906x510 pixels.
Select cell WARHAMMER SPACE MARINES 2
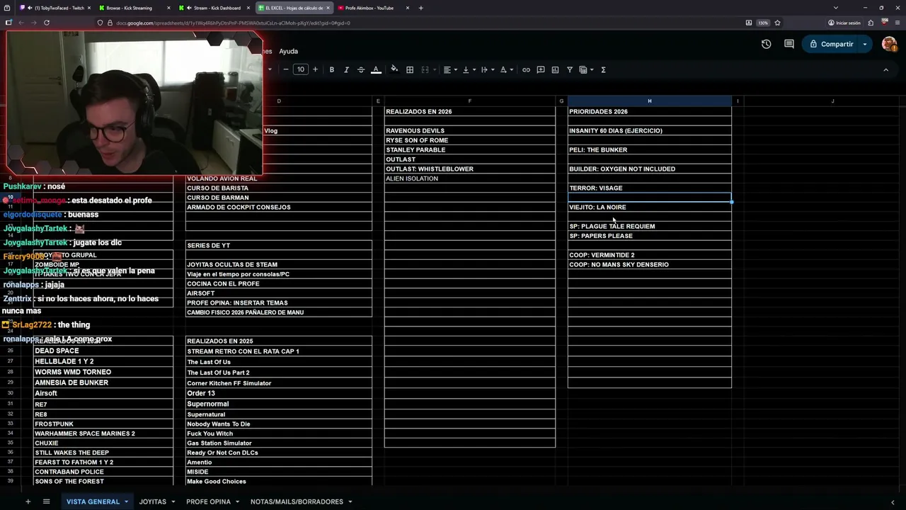103,433
